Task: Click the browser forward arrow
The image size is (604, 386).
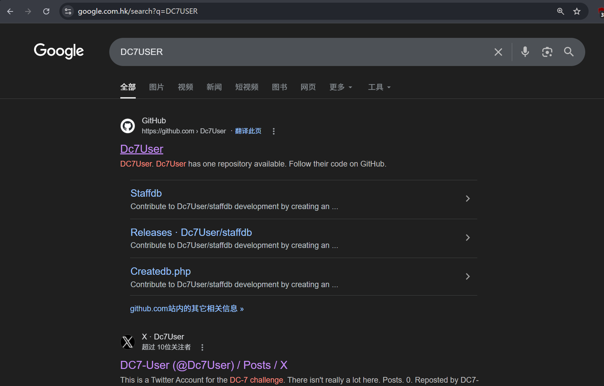Action: (x=28, y=11)
